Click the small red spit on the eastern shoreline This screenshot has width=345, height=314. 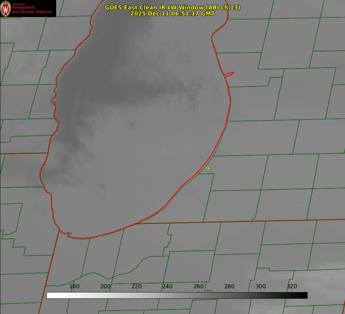229,74
